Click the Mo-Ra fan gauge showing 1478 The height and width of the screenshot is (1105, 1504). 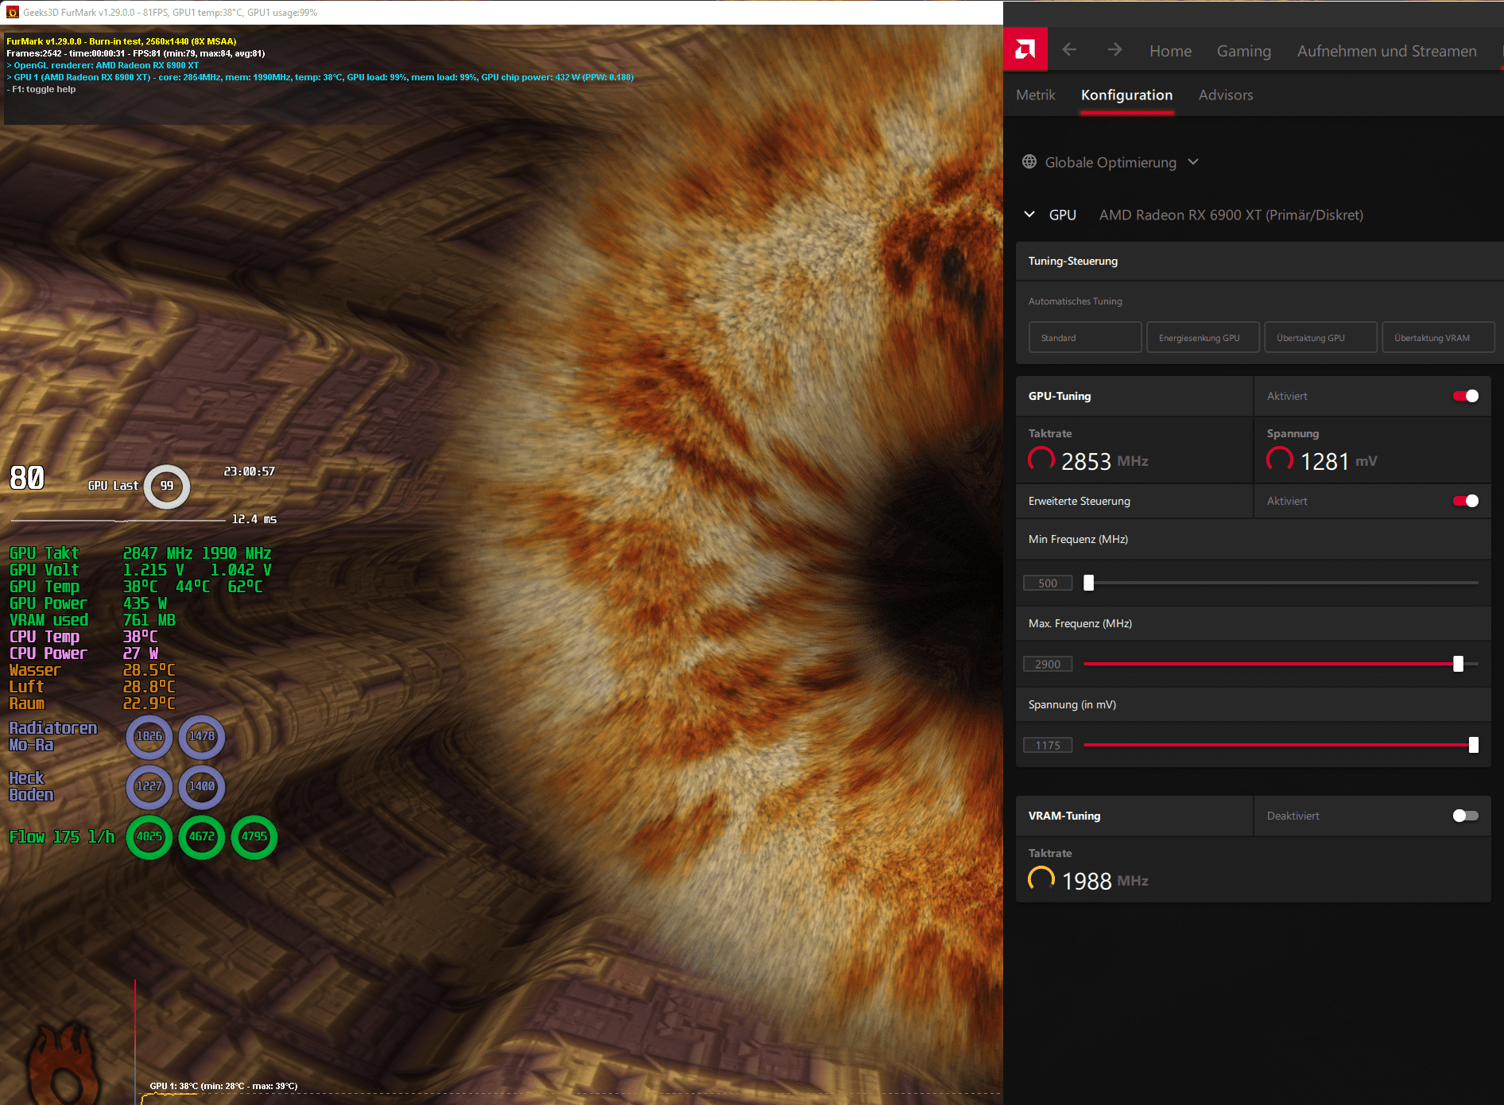point(202,736)
